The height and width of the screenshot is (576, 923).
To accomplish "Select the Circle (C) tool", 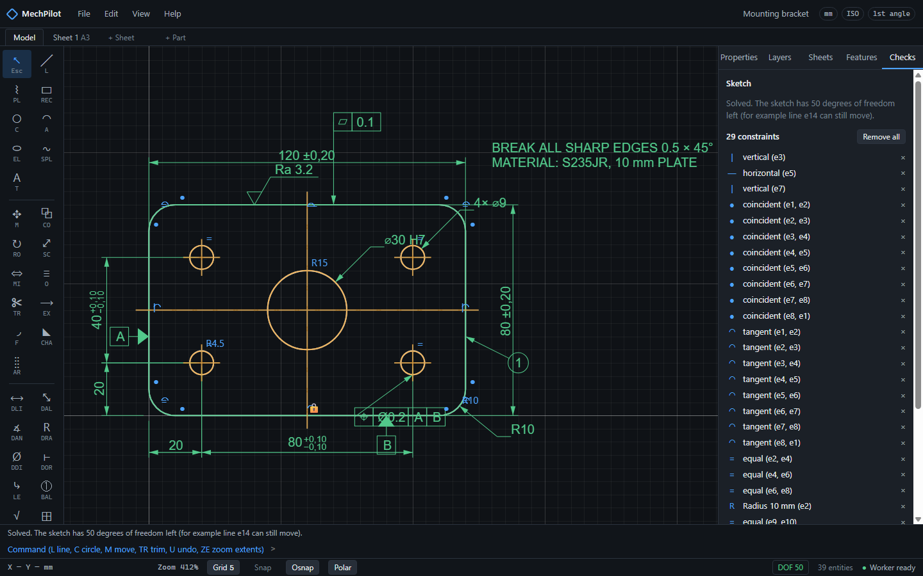I will 17,123.
